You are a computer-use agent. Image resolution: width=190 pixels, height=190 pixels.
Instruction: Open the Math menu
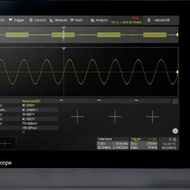(77, 20)
